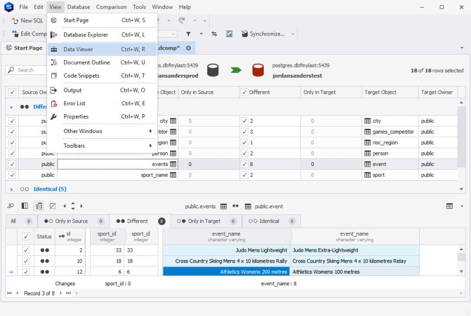The width and height of the screenshot is (471, 316).
Task: Uncheck the record with id 10
Action: [x=26, y=261]
